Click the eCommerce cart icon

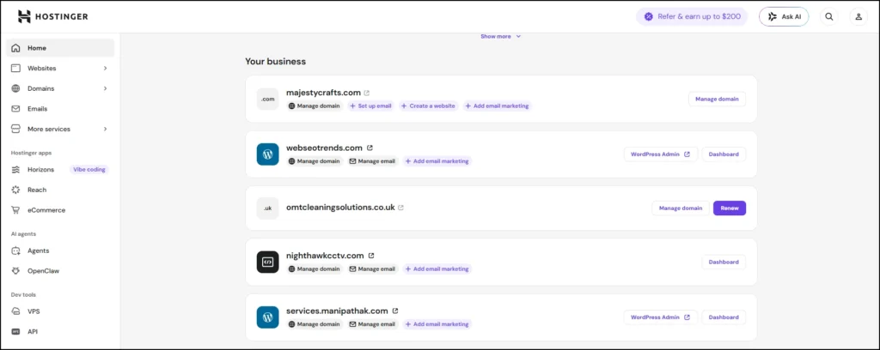[15, 210]
